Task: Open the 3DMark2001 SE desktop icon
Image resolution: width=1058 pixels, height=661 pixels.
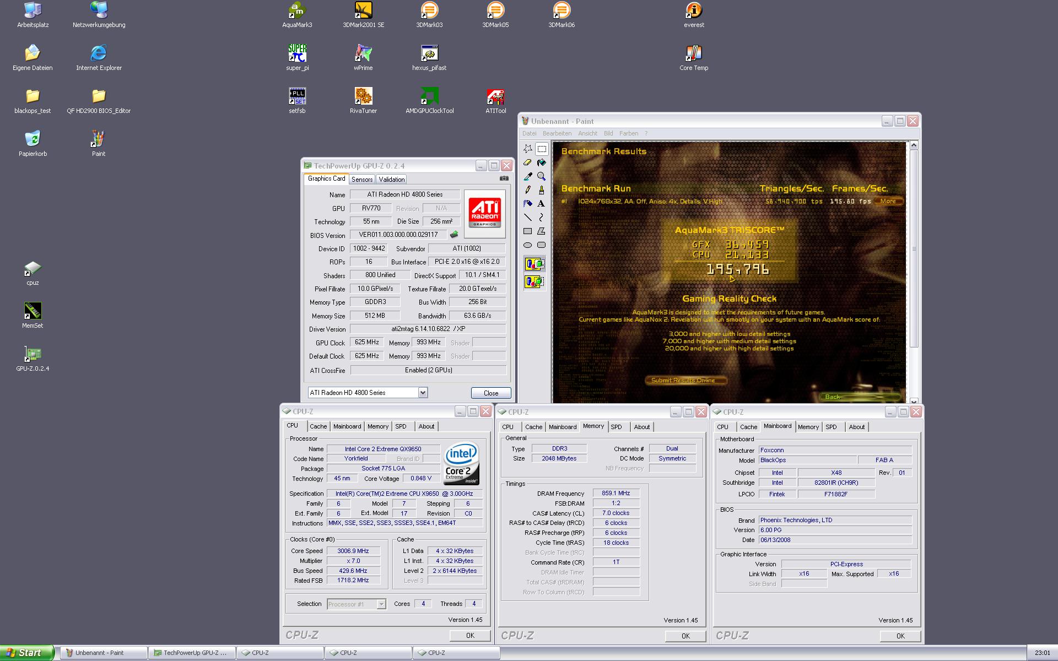Action: (363, 15)
